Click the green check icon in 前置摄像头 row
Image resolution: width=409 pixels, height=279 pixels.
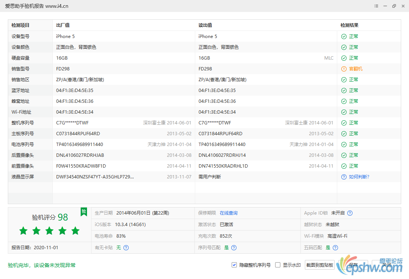pyautogui.click(x=344, y=166)
